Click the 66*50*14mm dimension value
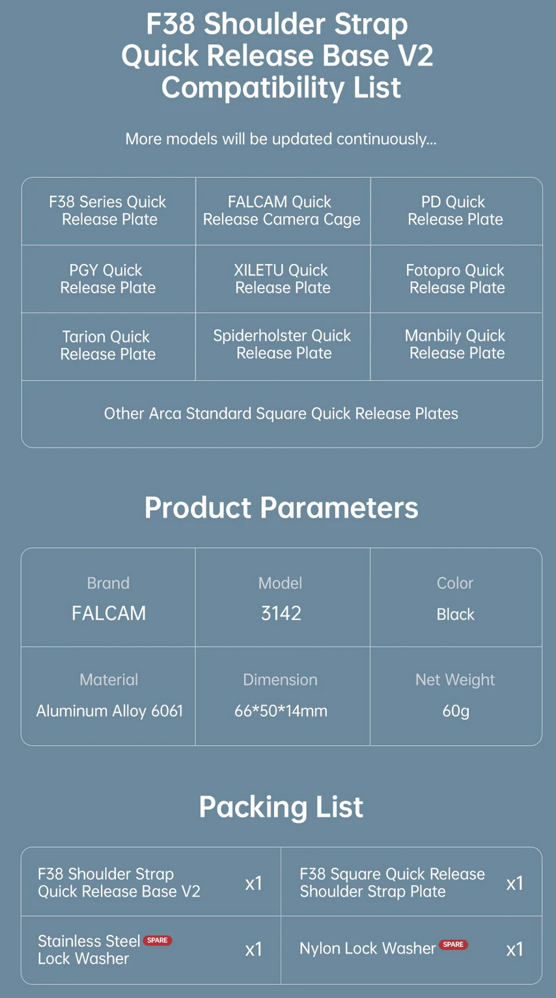 point(281,711)
